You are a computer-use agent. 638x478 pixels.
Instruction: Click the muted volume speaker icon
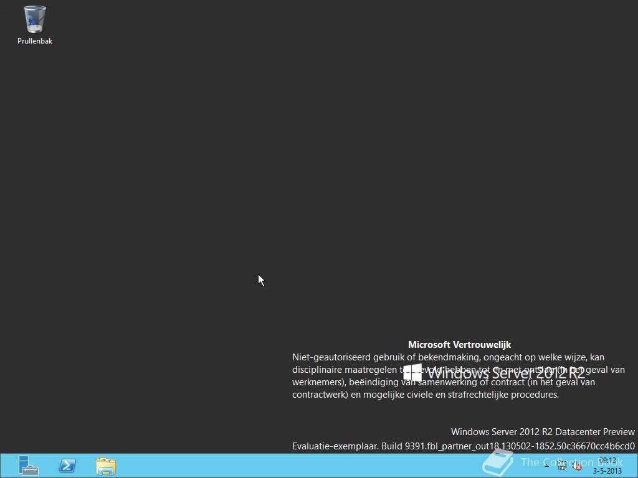tap(576, 466)
